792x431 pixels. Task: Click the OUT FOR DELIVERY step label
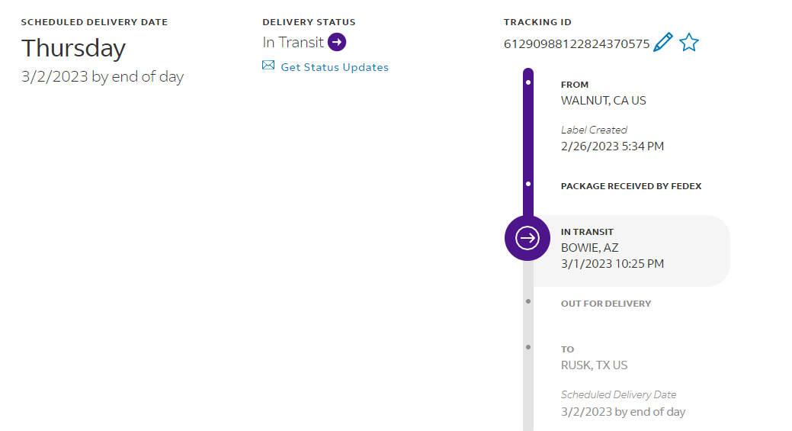point(606,304)
